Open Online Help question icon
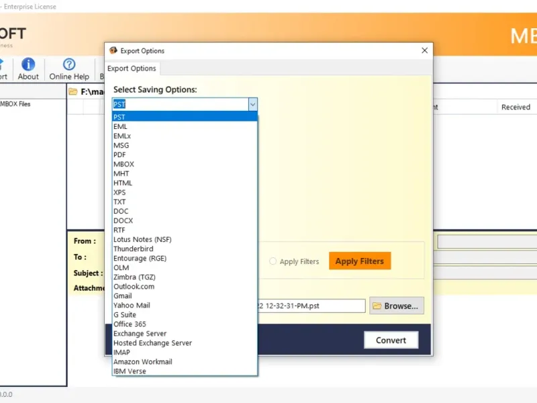537x403 pixels. click(69, 64)
